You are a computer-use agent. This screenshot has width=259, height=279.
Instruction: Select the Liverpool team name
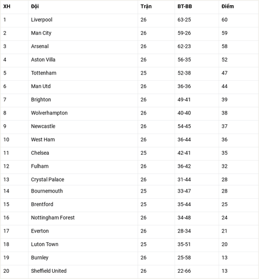[x=41, y=20]
